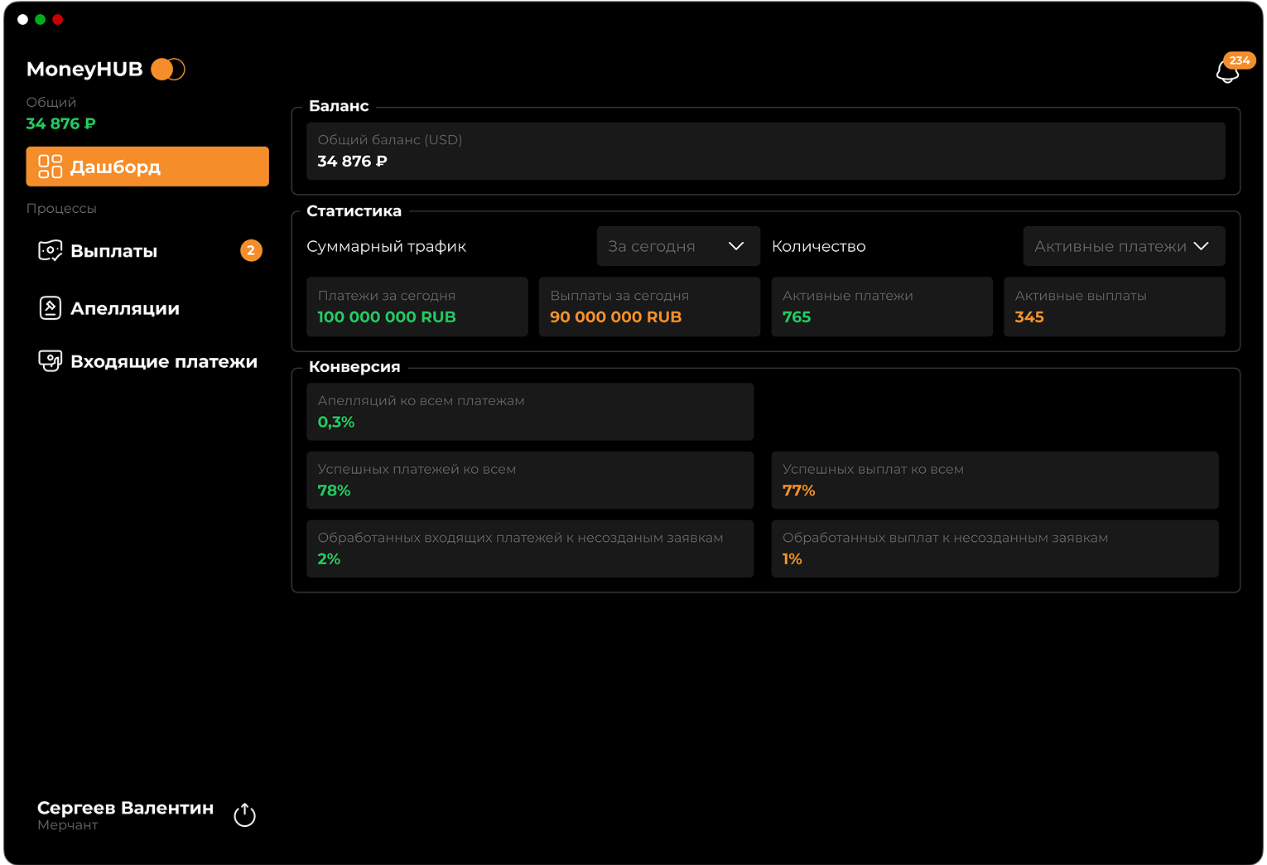Click the Входящие платежи icon
1267x865 pixels.
(51, 361)
